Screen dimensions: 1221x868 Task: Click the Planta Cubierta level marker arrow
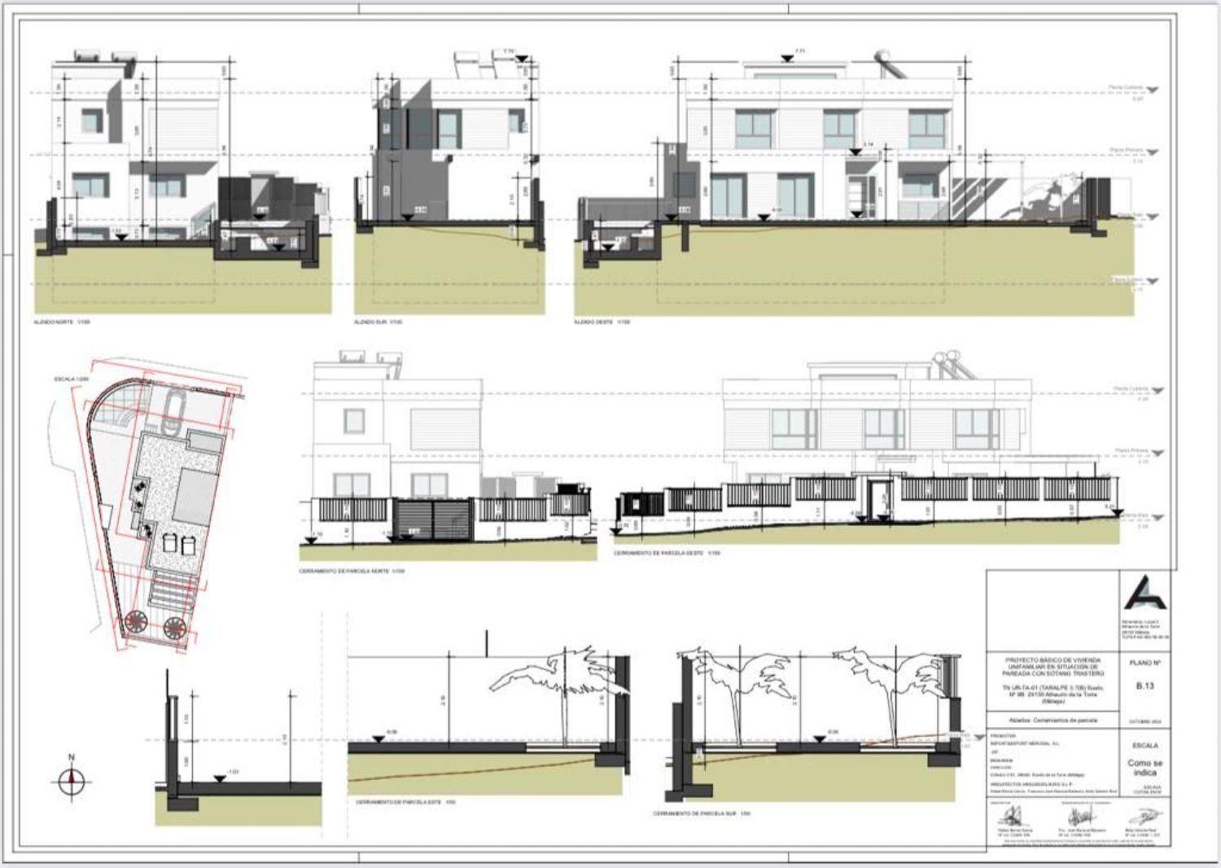pyautogui.click(x=1152, y=92)
